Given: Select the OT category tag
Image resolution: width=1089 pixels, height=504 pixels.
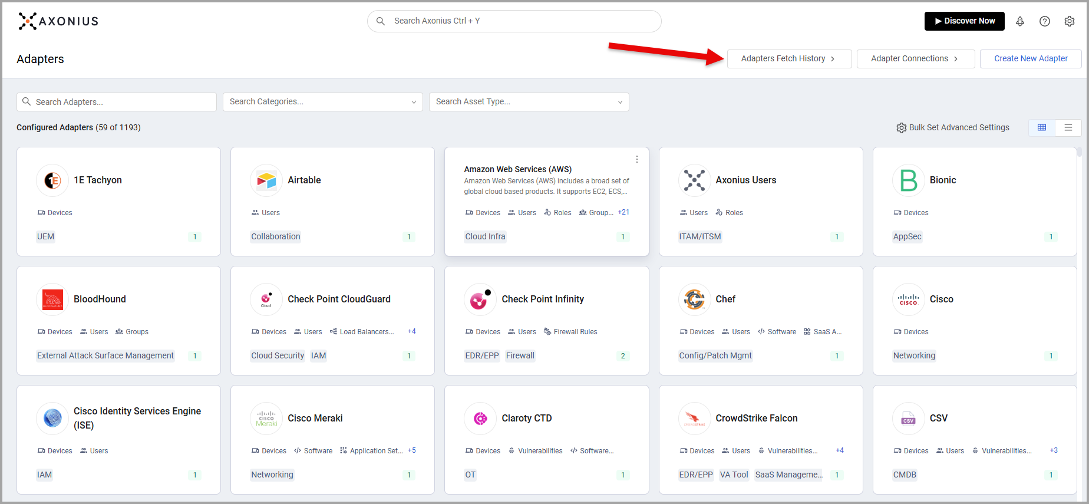Looking at the screenshot, I should (470, 475).
